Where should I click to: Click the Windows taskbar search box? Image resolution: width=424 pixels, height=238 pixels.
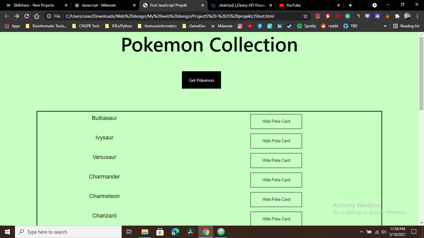coord(68,232)
